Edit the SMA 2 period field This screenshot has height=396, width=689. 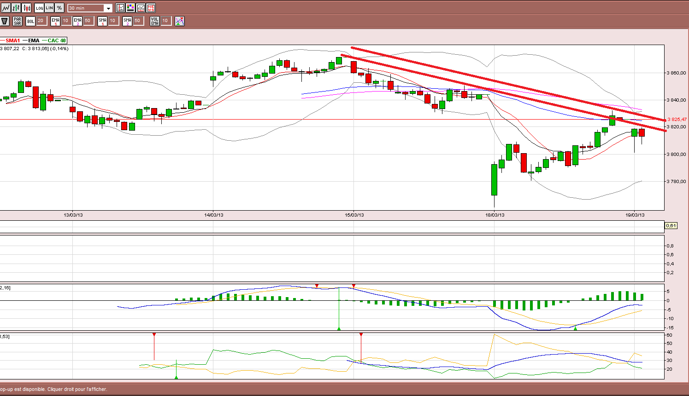click(138, 21)
